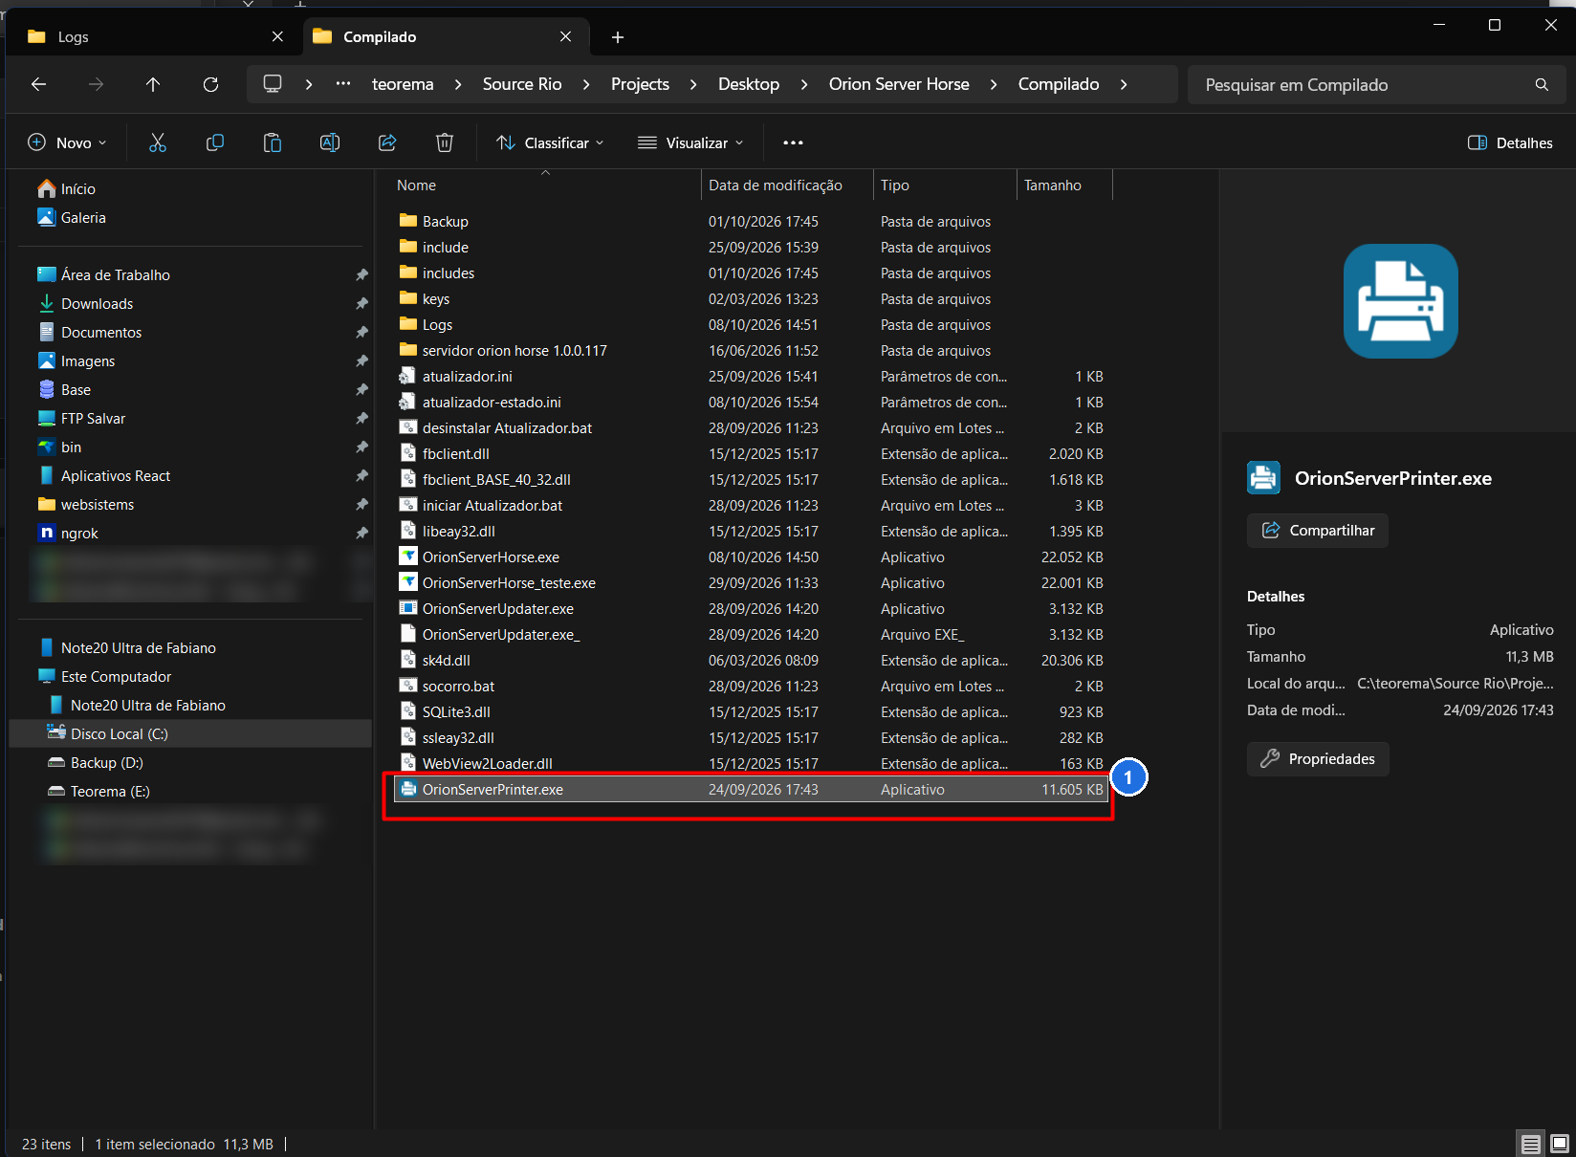Select sk4d.dll file
This screenshot has height=1157, width=1576.
751,661
